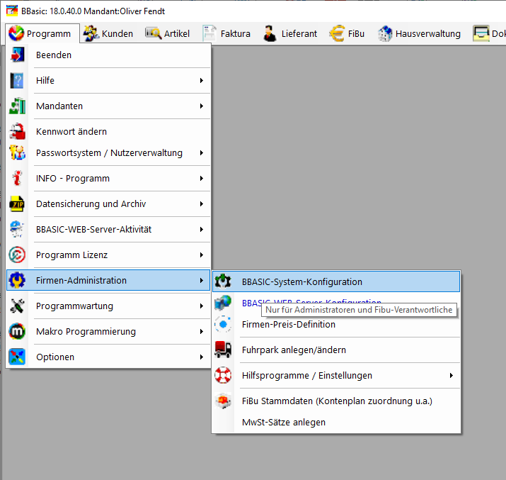The height and width of the screenshot is (480, 506).
Task: Expand the INFO - Programm submenu arrow
Action: pos(202,179)
